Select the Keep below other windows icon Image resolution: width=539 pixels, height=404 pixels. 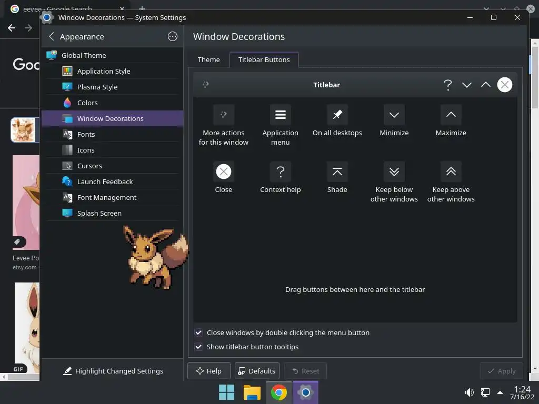(394, 171)
